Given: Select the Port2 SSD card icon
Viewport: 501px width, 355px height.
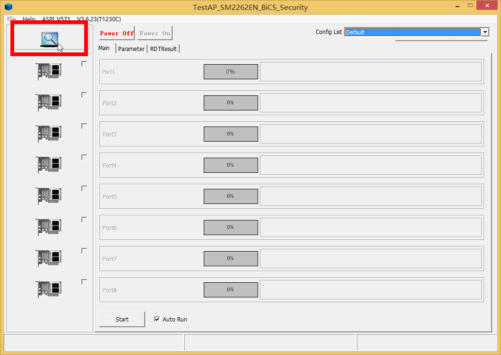Looking at the screenshot, I should (49, 102).
